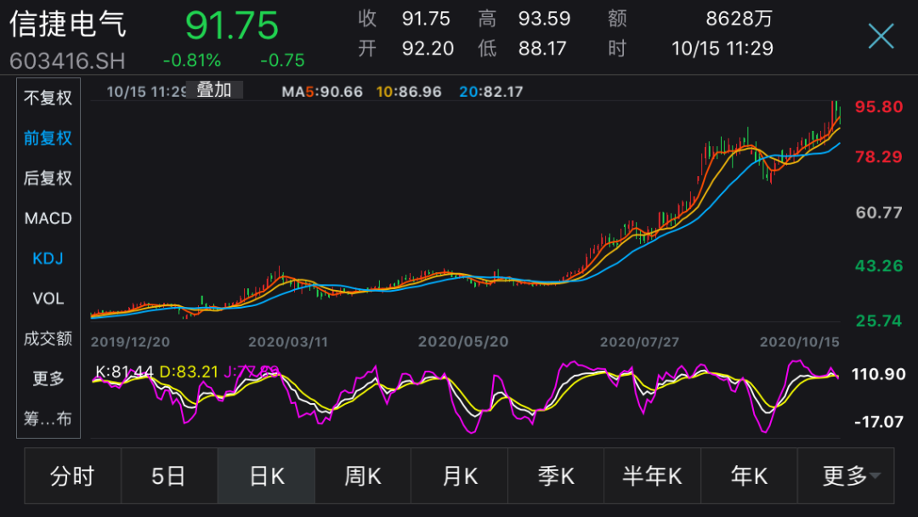The image size is (918, 517).
Task: Click stock code 603416.SH
Action: [67, 61]
